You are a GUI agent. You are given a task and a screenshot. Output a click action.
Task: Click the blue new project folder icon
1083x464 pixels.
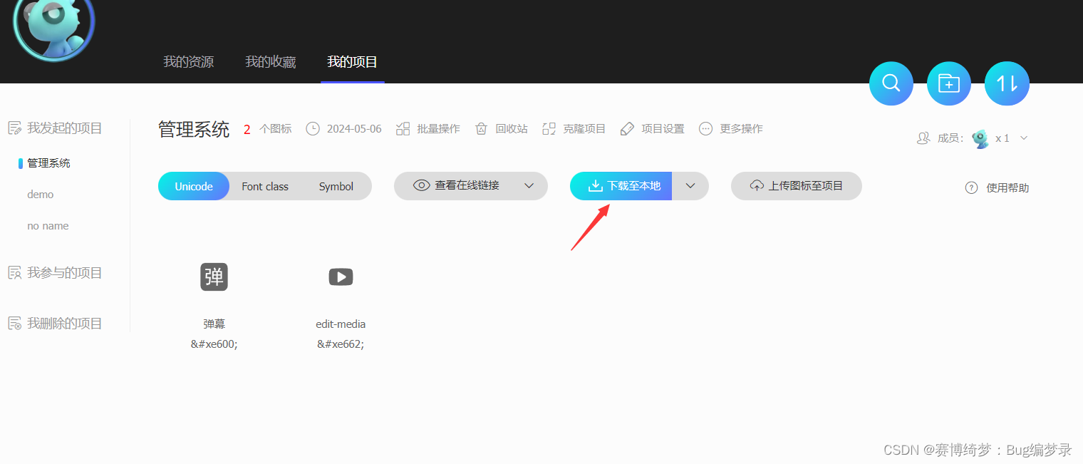[x=948, y=83]
